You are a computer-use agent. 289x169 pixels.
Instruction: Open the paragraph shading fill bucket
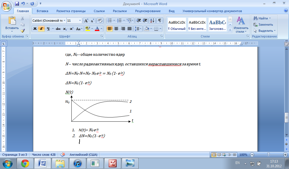click(147, 29)
